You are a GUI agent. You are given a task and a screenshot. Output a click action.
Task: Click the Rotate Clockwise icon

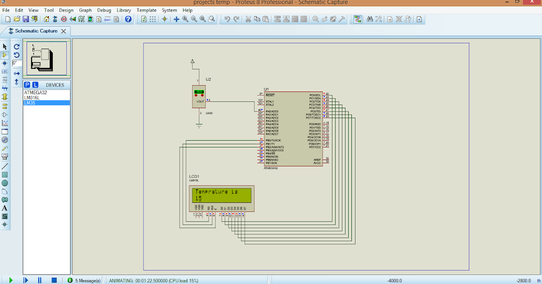(x=16, y=46)
